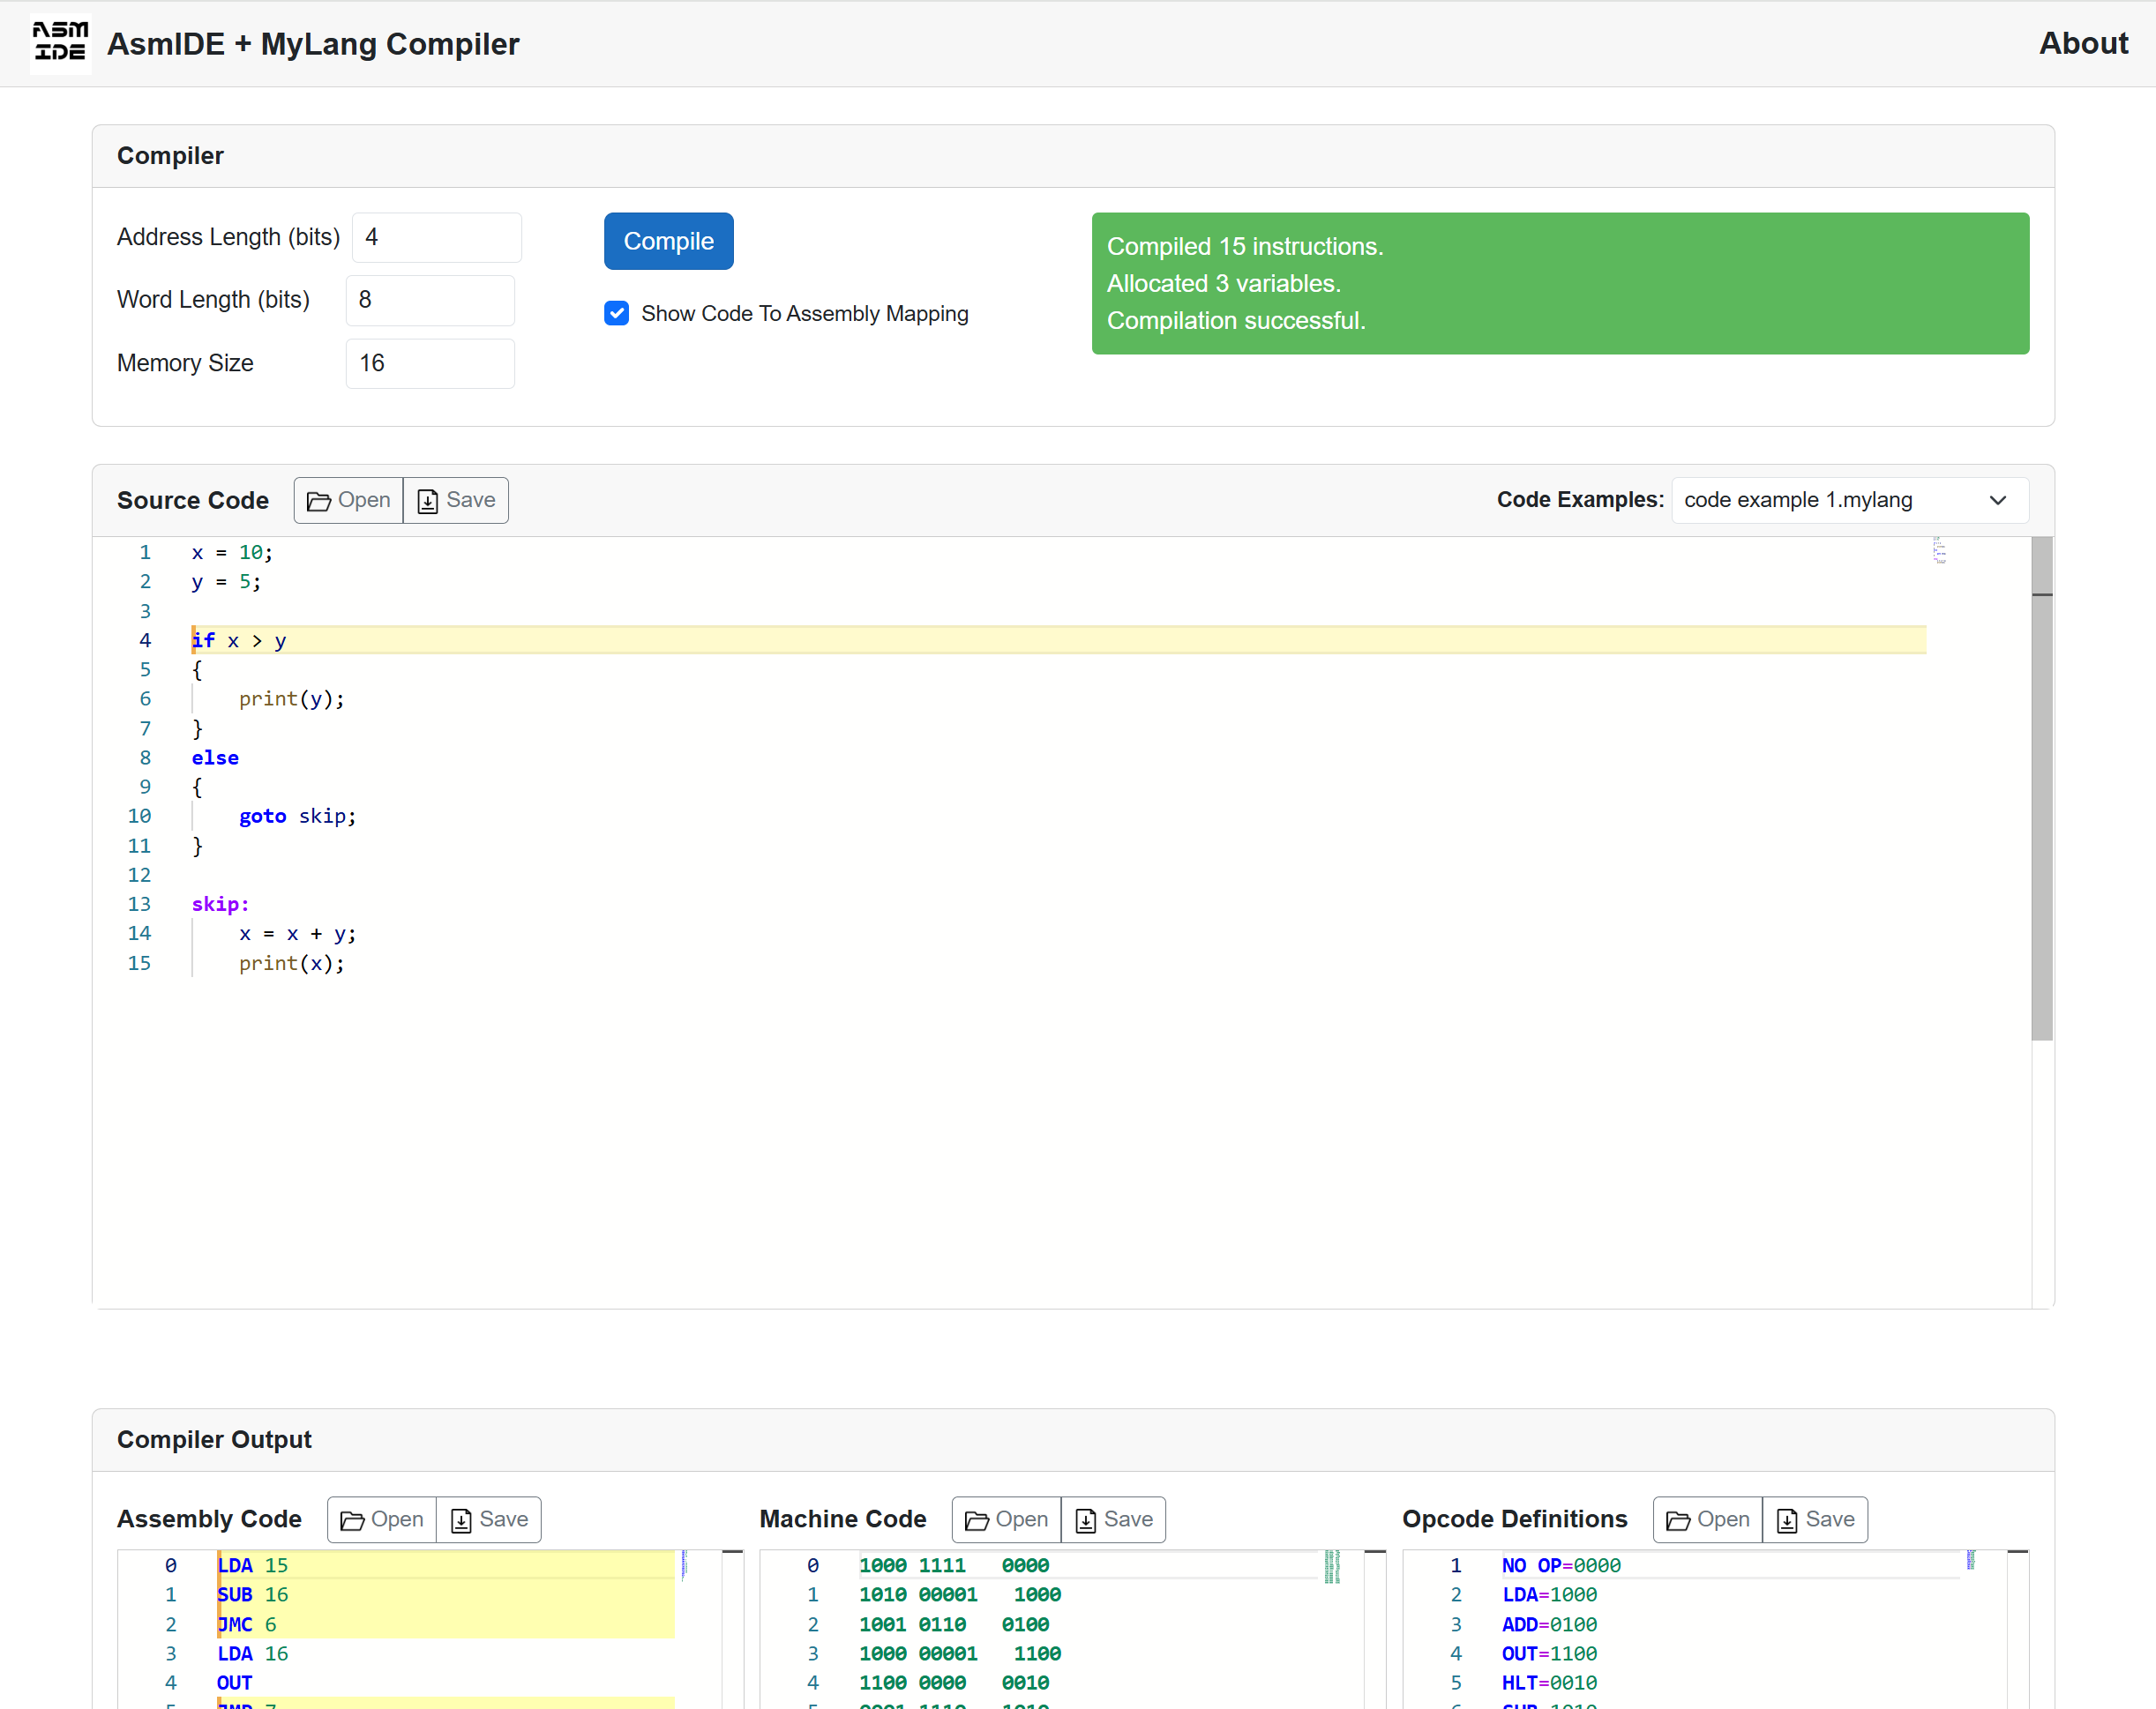This screenshot has height=1709, width=2156.
Task: Save the Assembly Code output
Action: tap(489, 1519)
